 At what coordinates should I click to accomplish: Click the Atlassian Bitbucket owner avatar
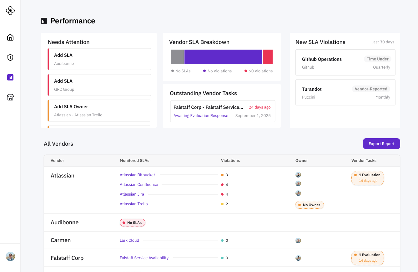click(x=298, y=175)
